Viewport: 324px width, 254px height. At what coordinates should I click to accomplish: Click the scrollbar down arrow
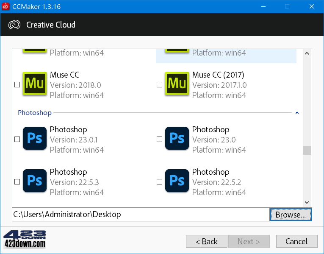click(x=307, y=202)
